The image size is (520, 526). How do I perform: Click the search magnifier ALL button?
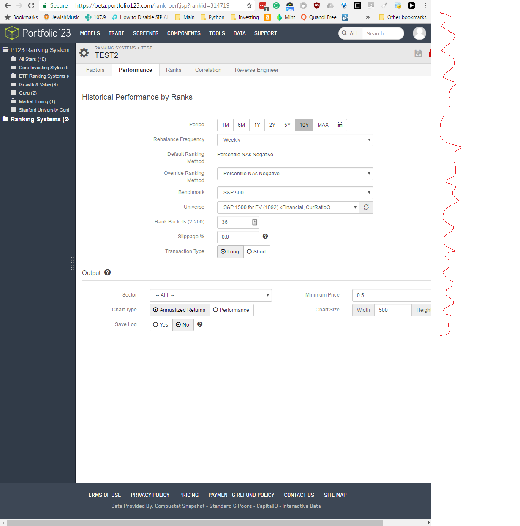click(351, 33)
